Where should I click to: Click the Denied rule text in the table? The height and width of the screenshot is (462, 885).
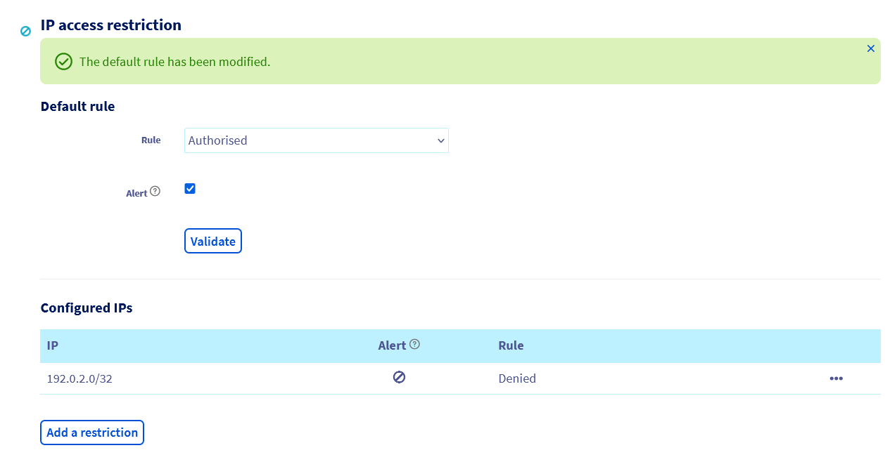point(517,378)
